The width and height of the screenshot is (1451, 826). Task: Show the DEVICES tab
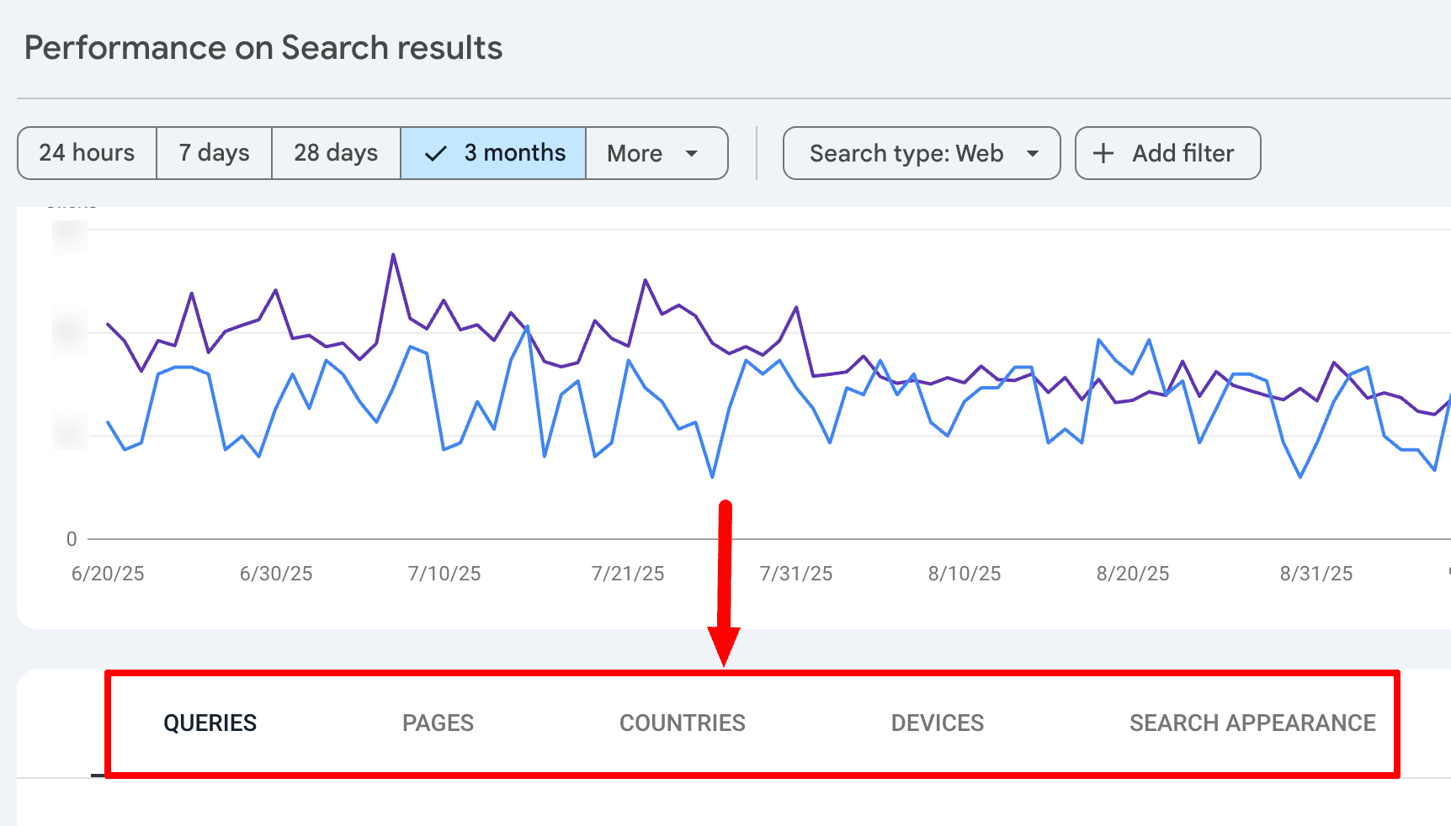point(937,723)
